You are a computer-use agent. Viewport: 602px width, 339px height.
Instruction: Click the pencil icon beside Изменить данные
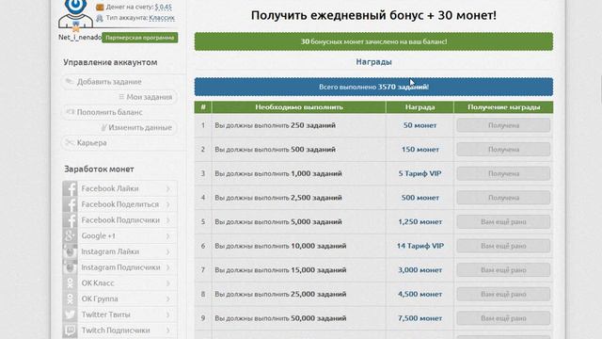click(103, 127)
